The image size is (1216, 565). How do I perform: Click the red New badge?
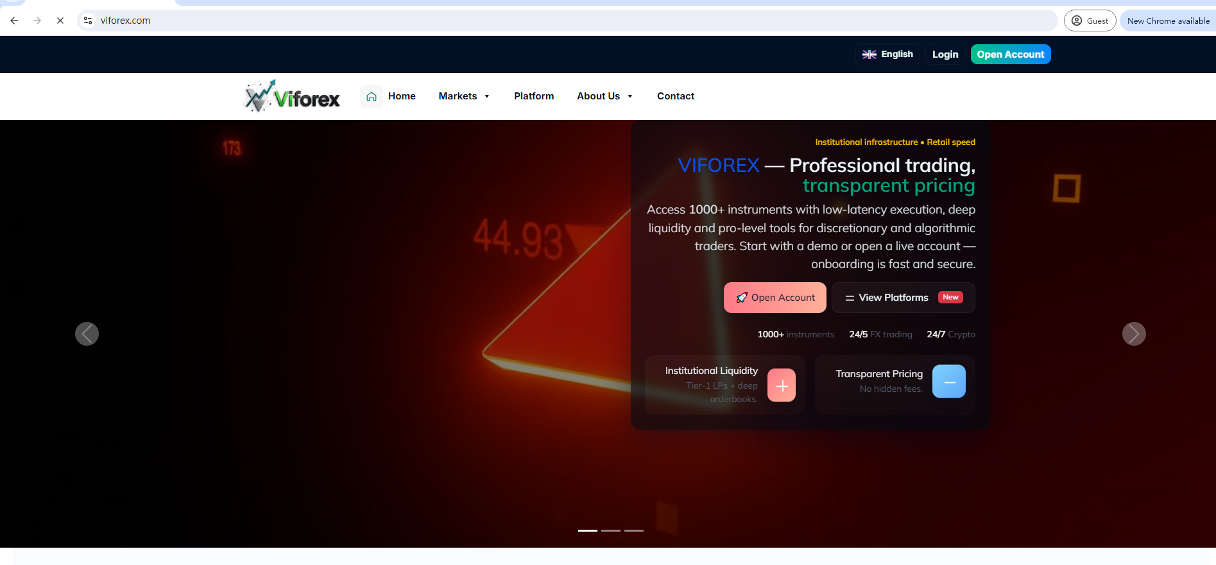(x=950, y=298)
